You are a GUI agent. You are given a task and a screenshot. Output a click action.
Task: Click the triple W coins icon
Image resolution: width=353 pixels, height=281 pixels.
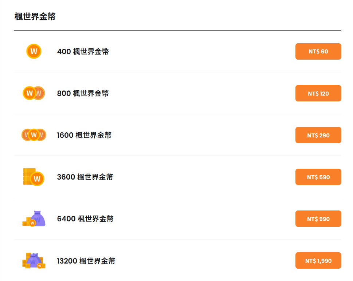point(34,135)
